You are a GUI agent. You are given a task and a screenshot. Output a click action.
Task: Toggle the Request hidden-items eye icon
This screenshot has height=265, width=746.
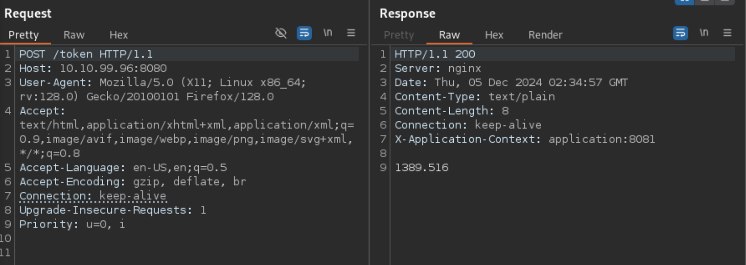click(x=281, y=33)
